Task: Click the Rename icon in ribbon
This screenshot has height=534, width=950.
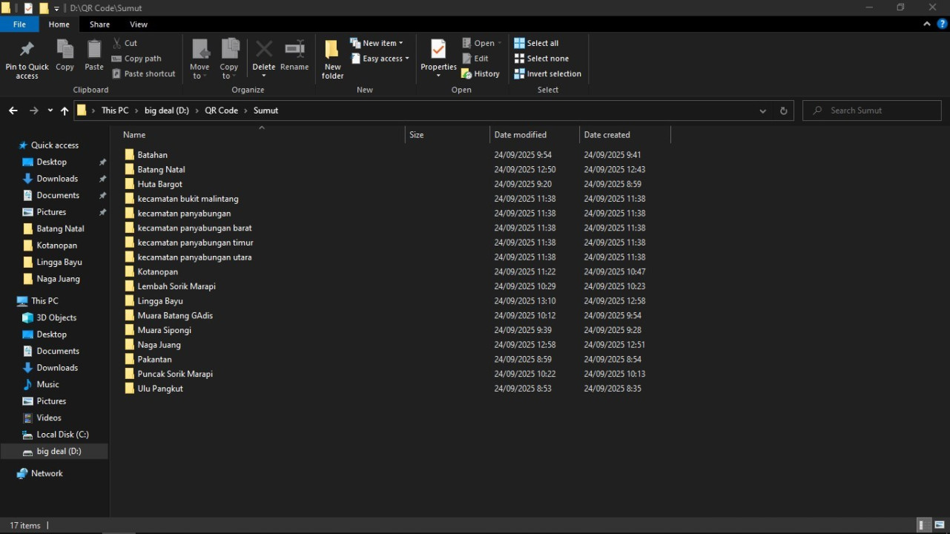Action: coord(294,50)
